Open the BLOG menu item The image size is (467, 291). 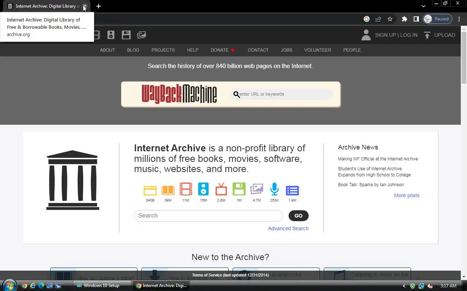133,50
